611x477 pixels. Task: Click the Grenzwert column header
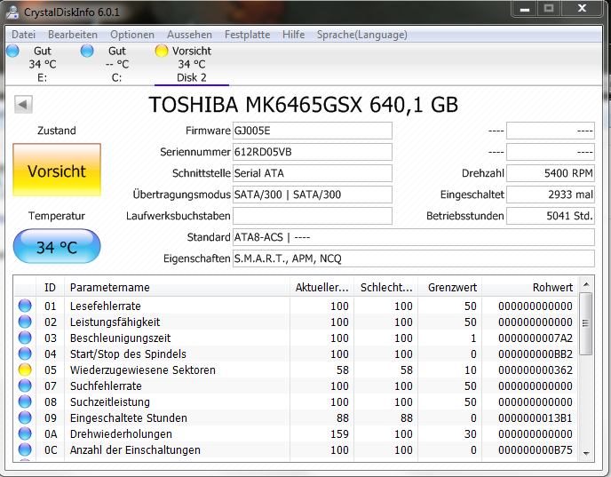[450, 287]
